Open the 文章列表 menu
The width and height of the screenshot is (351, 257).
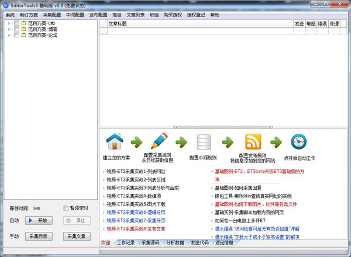(136, 15)
